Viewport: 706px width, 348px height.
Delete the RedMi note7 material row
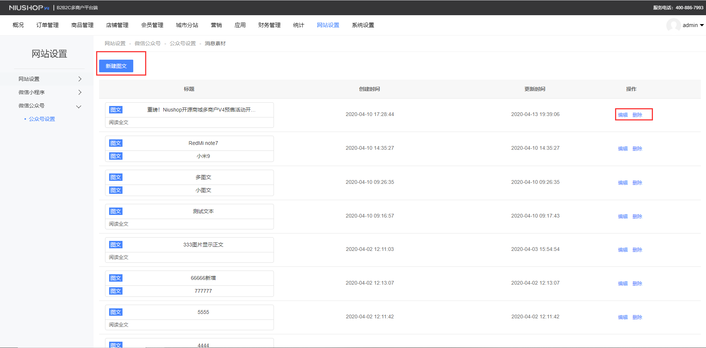637,149
